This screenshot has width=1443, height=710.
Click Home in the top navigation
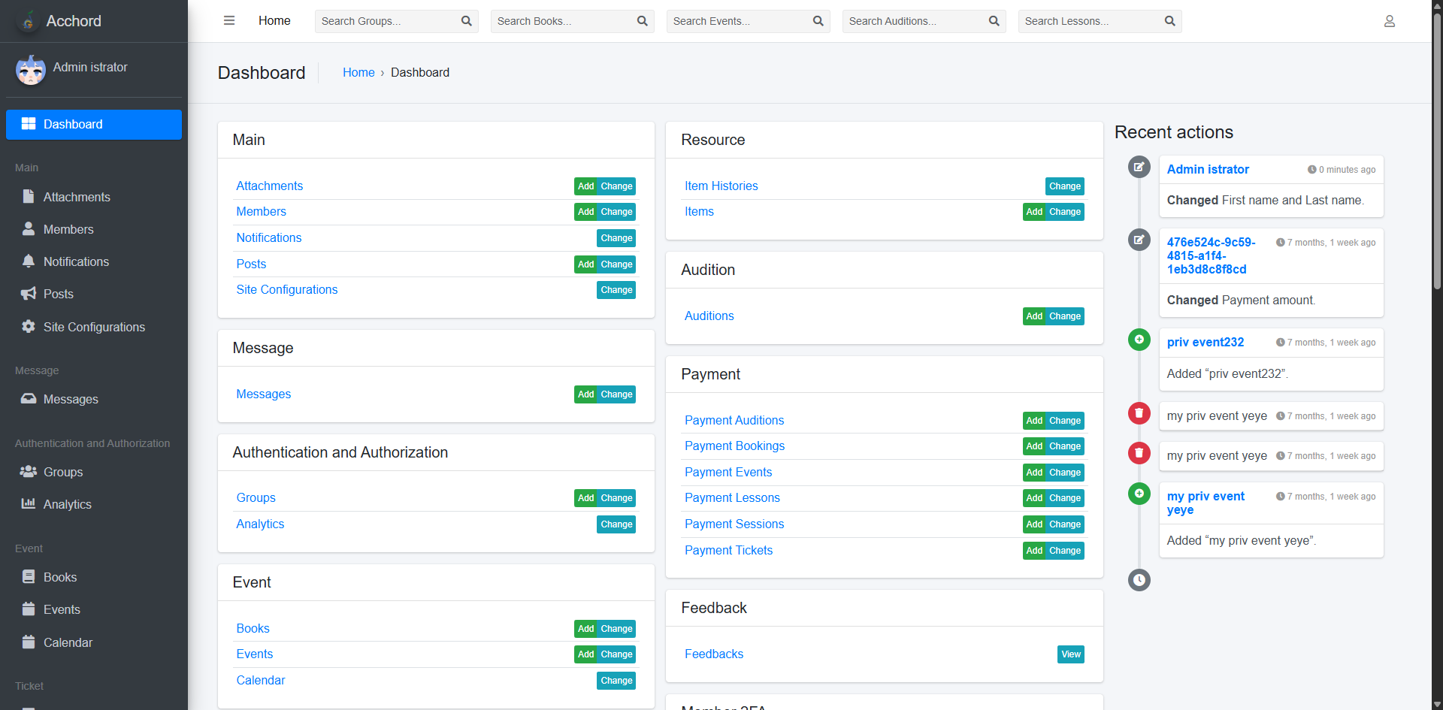coord(274,21)
